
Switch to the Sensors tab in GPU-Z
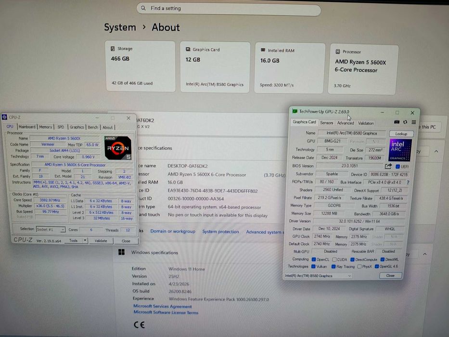click(x=326, y=123)
